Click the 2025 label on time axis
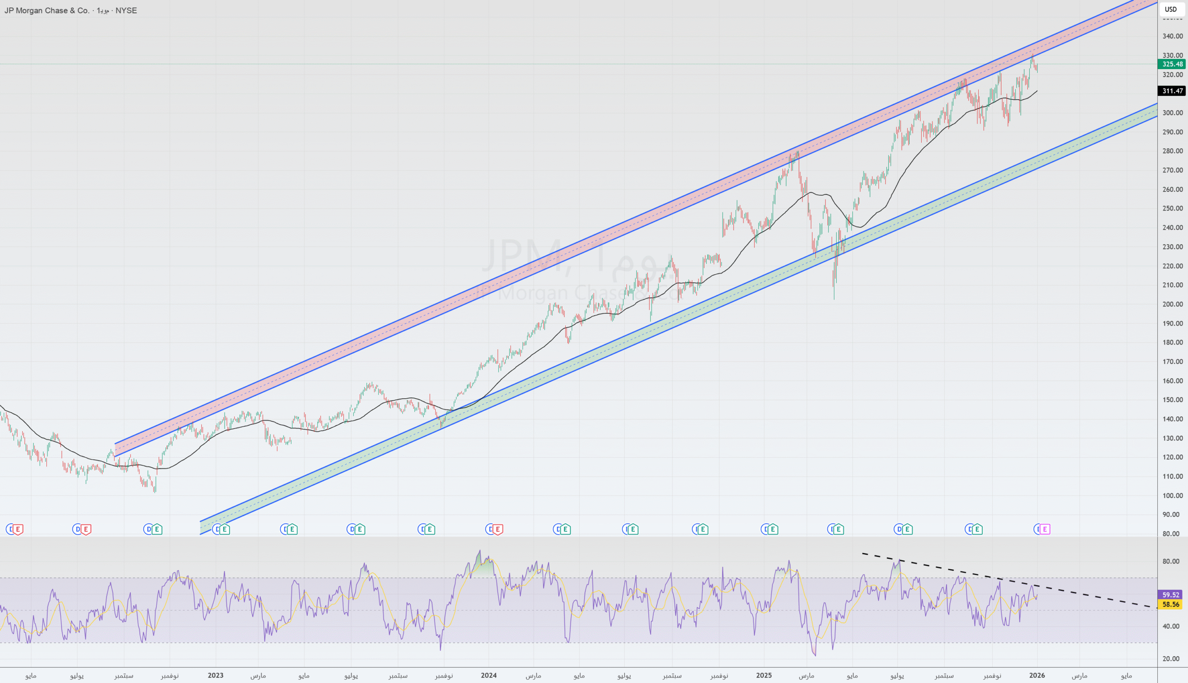The height and width of the screenshot is (683, 1188). pos(764,675)
